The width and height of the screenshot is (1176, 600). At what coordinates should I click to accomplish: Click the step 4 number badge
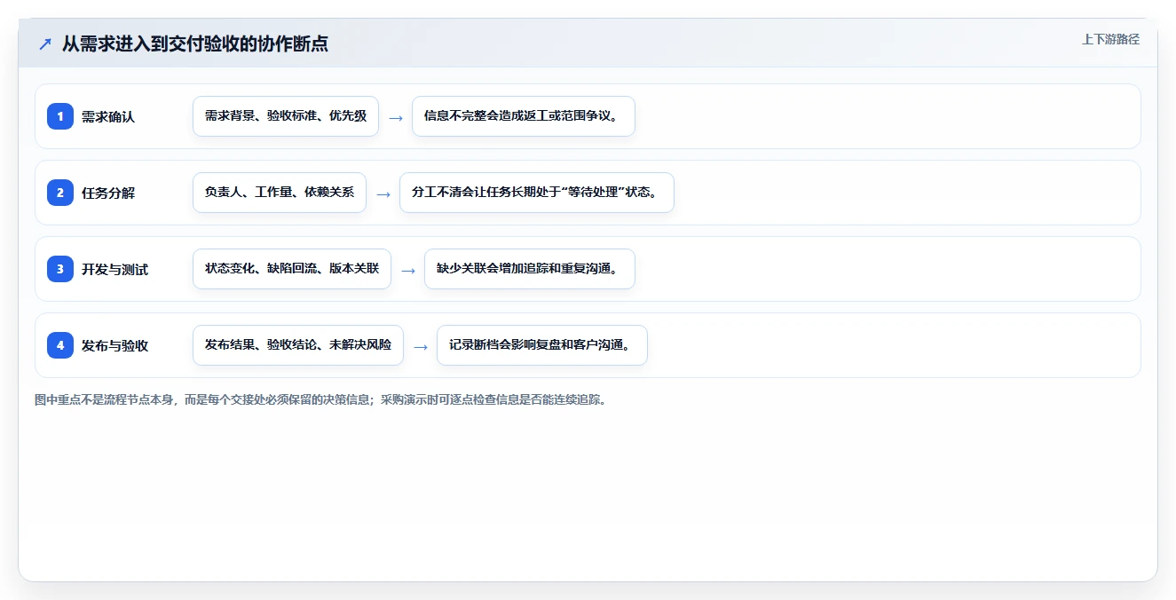(x=60, y=345)
